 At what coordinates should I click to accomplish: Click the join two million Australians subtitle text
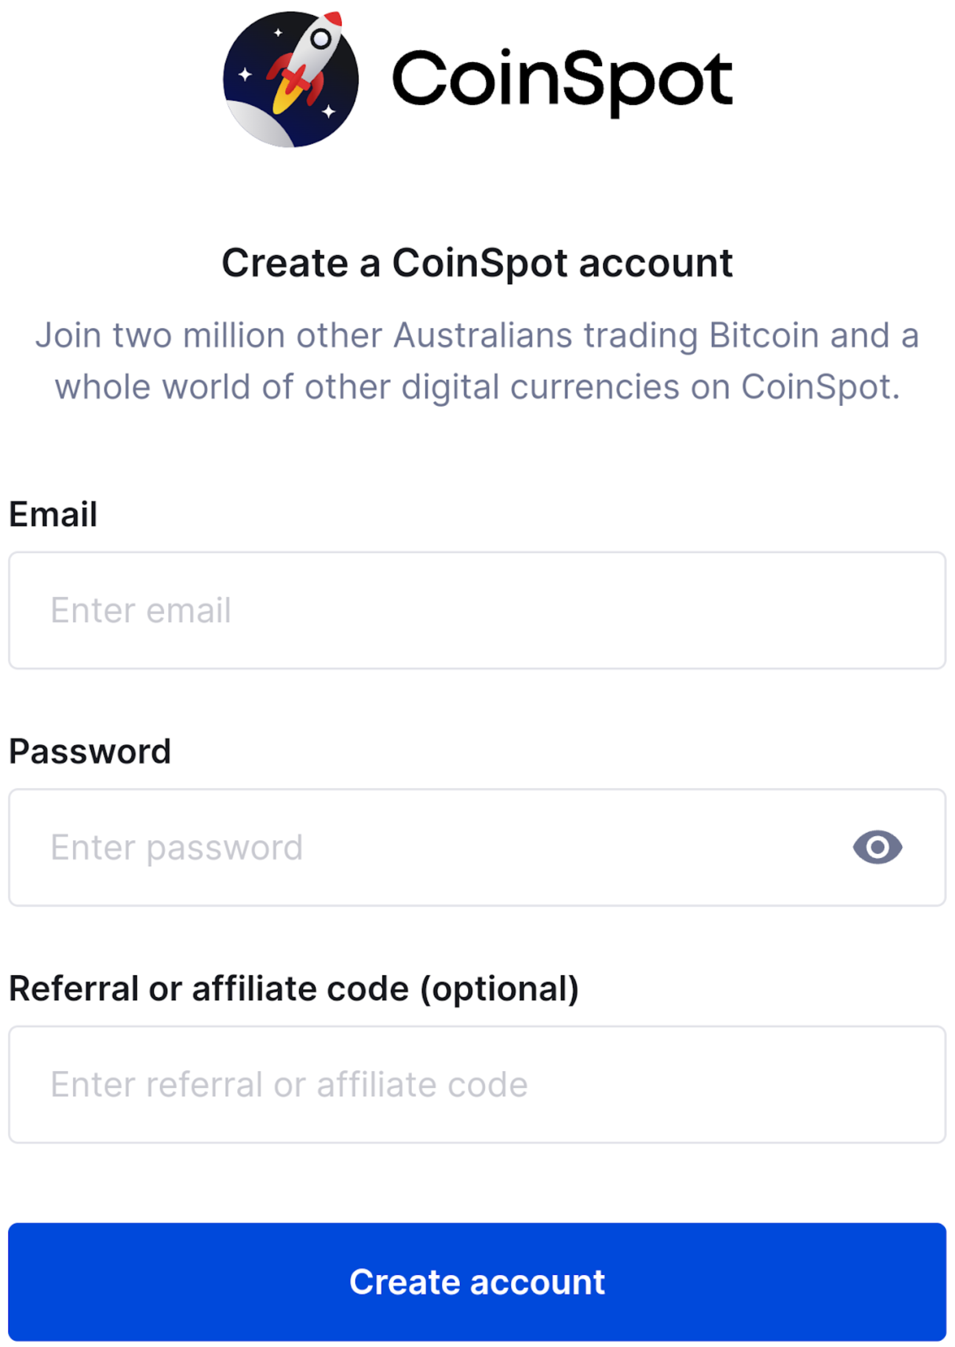pyautogui.click(x=477, y=360)
